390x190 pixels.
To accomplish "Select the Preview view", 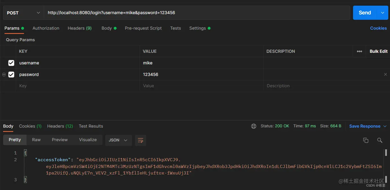I will pos(60,140).
